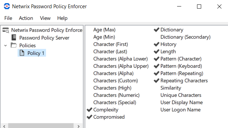This screenshot has width=228, height=128.
Task: Open the Age (Max) rule
Action: [x=105, y=30]
